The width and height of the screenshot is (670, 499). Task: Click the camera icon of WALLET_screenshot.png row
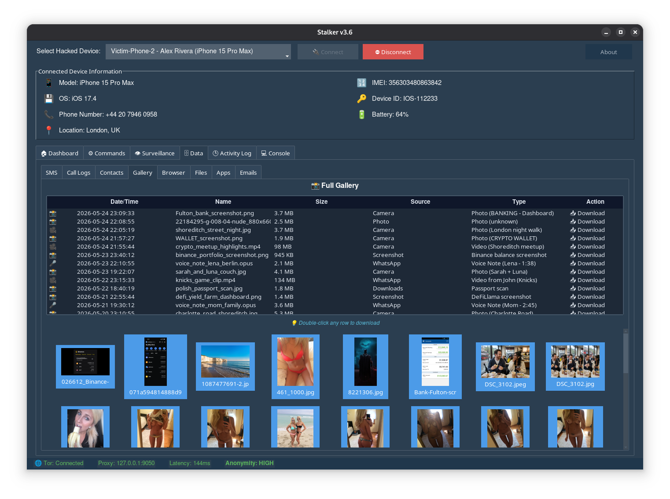coord(53,238)
